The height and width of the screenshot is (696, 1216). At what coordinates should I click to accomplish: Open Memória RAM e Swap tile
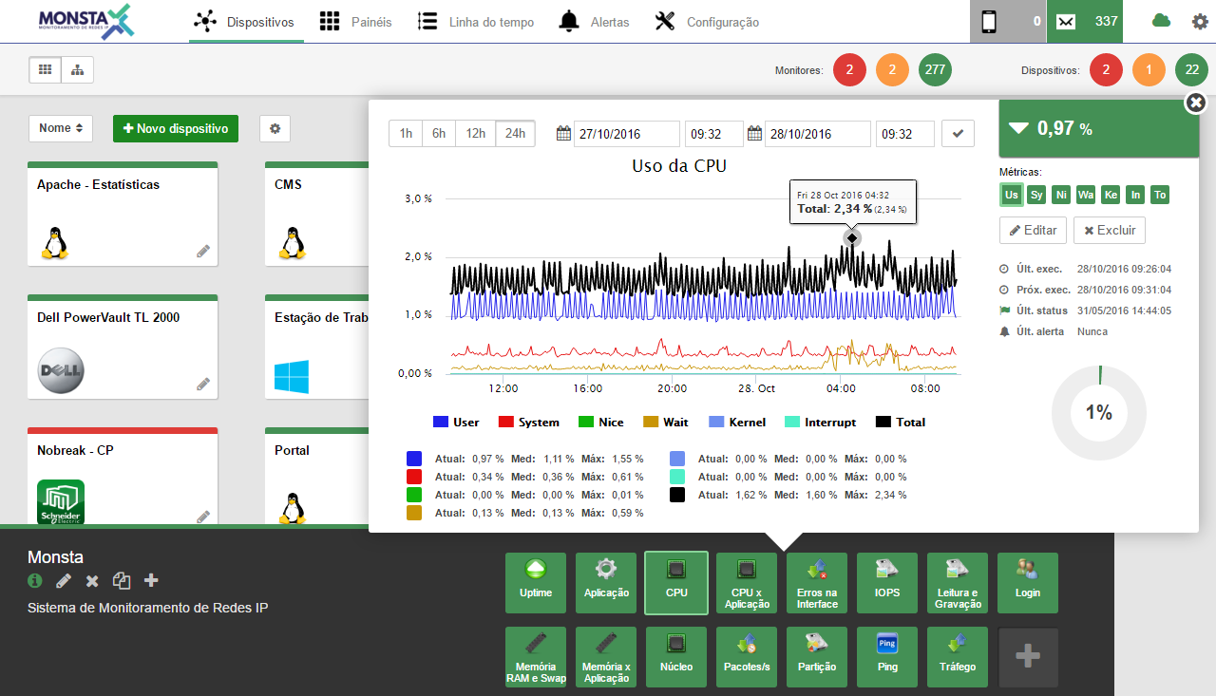[x=536, y=657]
